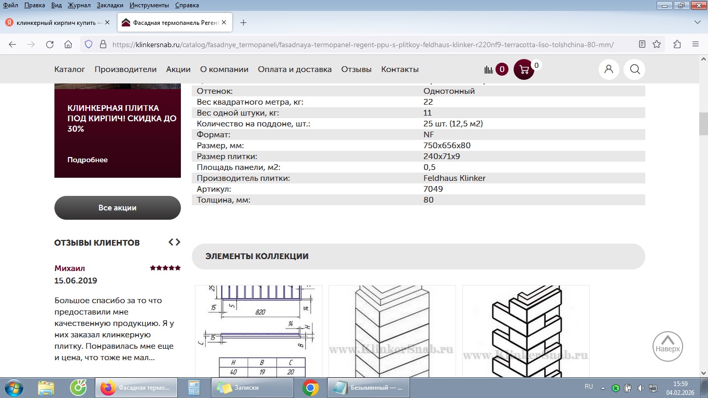708x398 pixels.
Task: Select the size value 750x656x80
Action: point(447,146)
